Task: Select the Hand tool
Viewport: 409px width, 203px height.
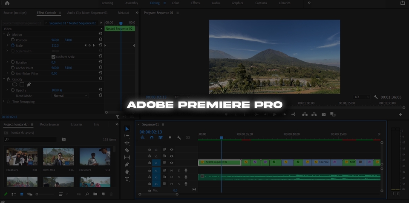Action: tap(127, 172)
